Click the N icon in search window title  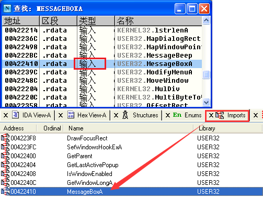(7, 8)
